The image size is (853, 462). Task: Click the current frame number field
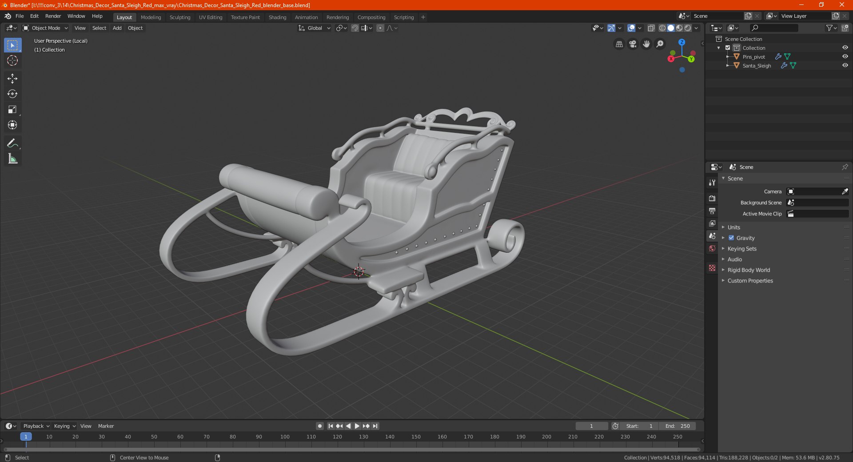point(591,426)
